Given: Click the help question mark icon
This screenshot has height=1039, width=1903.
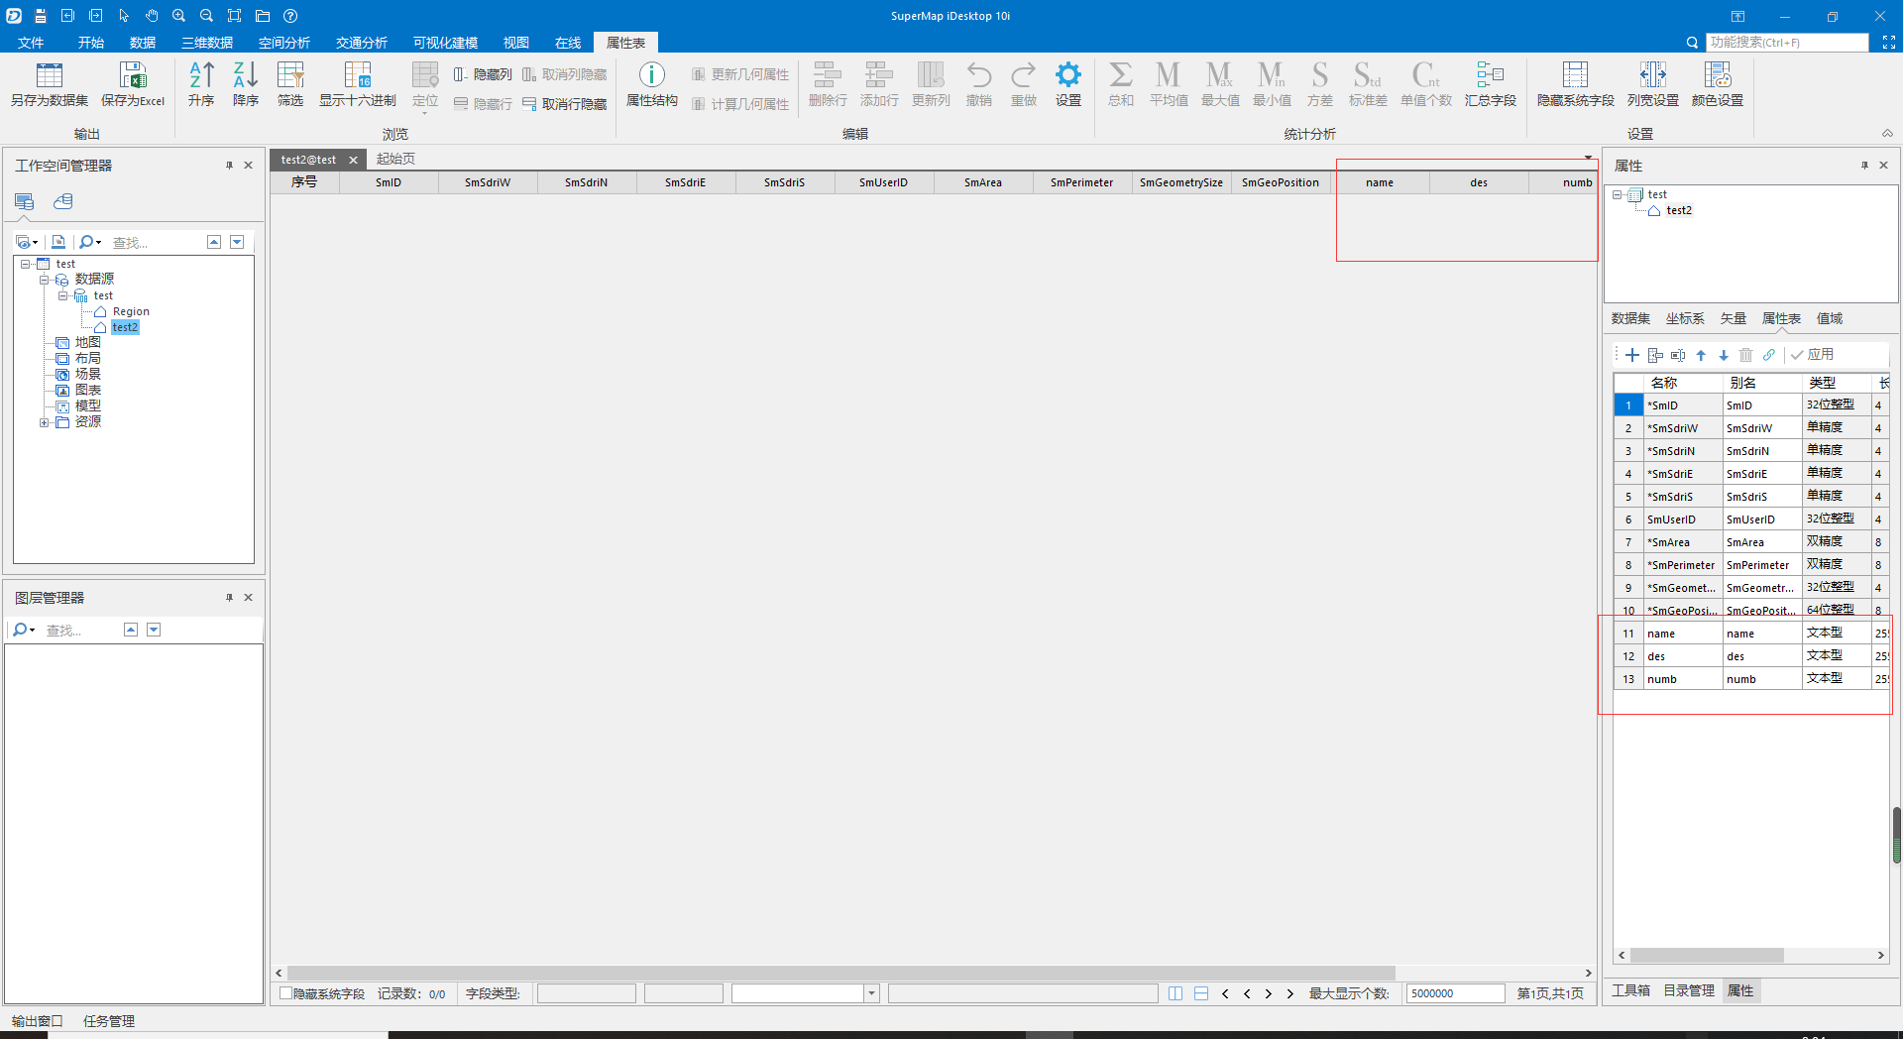Looking at the screenshot, I should (290, 16).
